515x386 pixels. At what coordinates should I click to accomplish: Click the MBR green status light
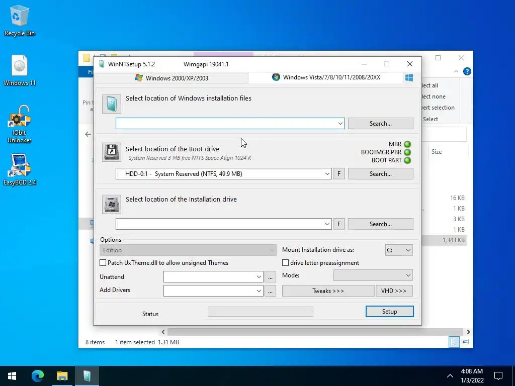click(x=407, y=144)
